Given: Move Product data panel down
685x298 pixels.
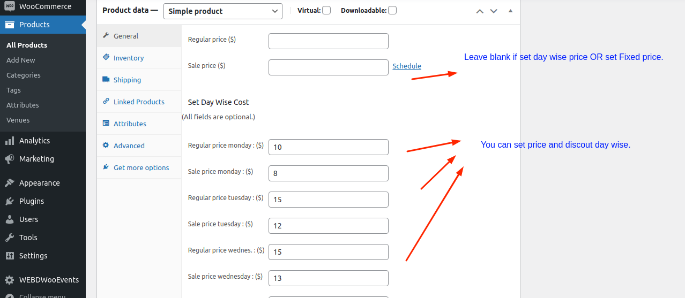Looking at the screenshot, I should tap(494, 11).
